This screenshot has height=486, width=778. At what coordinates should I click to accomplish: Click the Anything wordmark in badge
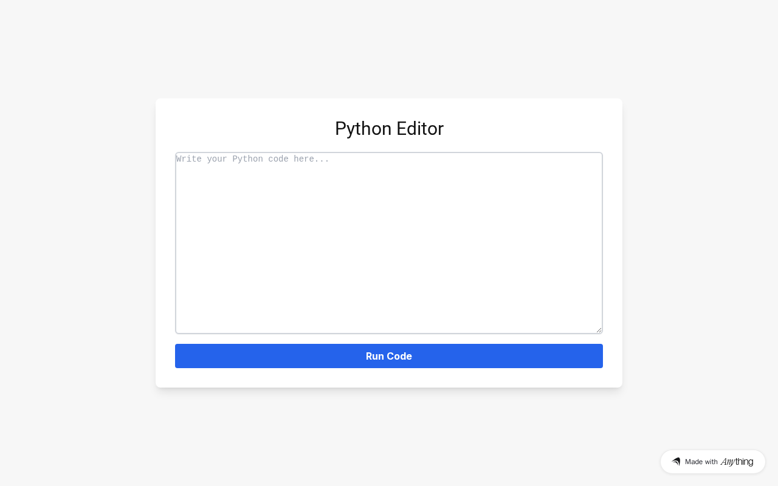click(737, 462)
